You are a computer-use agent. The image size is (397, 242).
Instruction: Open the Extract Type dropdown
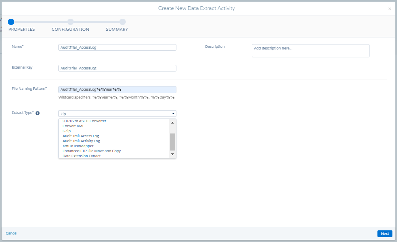(x=117, y=114)
